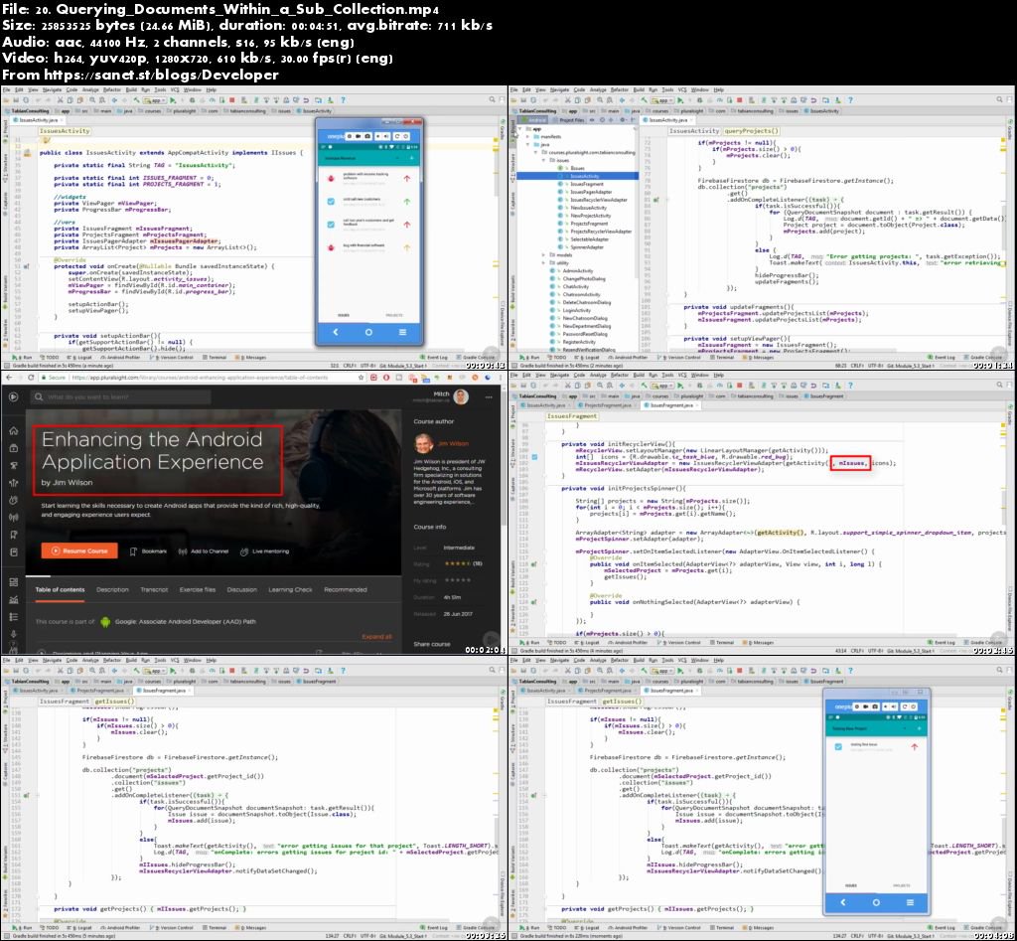Click the browser bookmark star icon
This screenshot has height=941, width=1017.
pyautogui.click(x=361, y=377)
